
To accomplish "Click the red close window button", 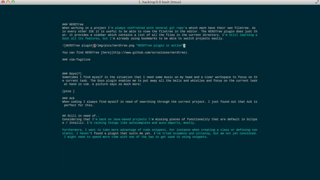I will pos(3,2).
